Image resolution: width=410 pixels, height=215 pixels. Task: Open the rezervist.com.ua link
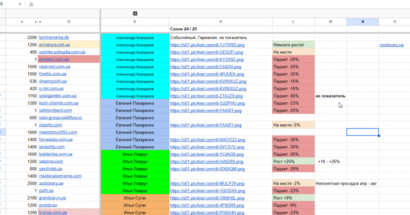pyautogui.click(x=54, y=67)
